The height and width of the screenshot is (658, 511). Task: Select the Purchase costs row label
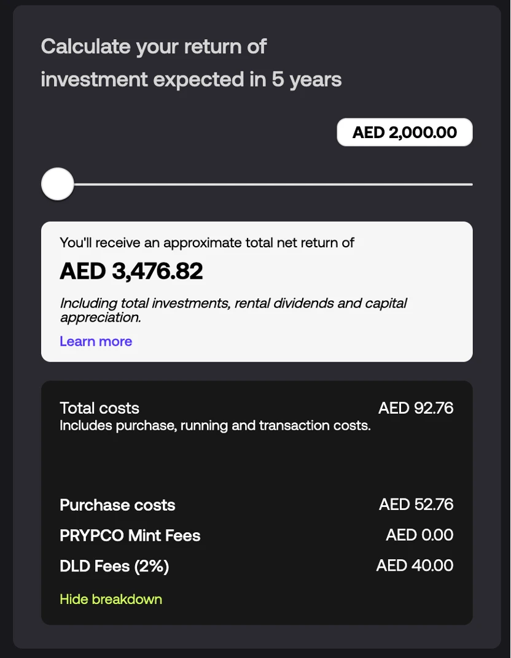click(x=117, y=505)
